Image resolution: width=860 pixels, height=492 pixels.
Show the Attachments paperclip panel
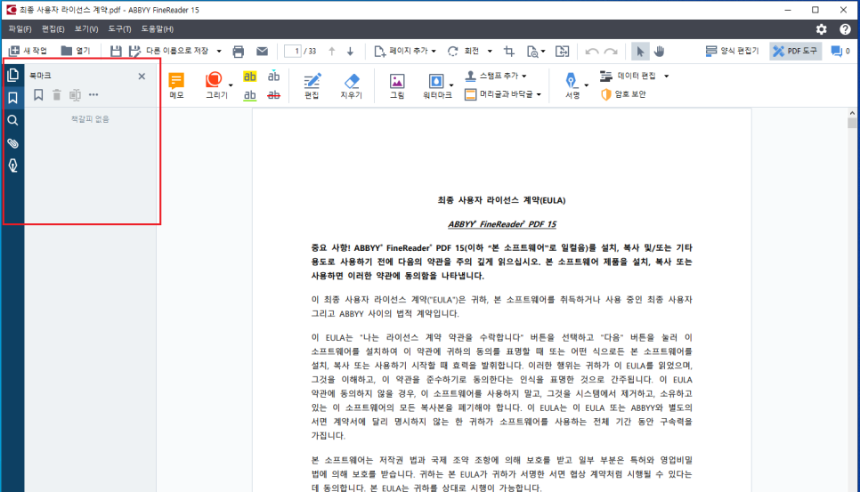(x=12, y=143)
